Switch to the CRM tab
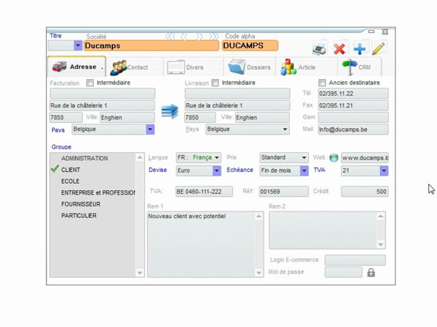The height and width of the screenshot is (327, 437). (x=360, y=67)
